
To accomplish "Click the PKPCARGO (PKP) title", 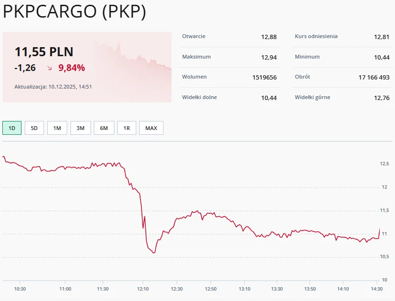I will (74, 13).
